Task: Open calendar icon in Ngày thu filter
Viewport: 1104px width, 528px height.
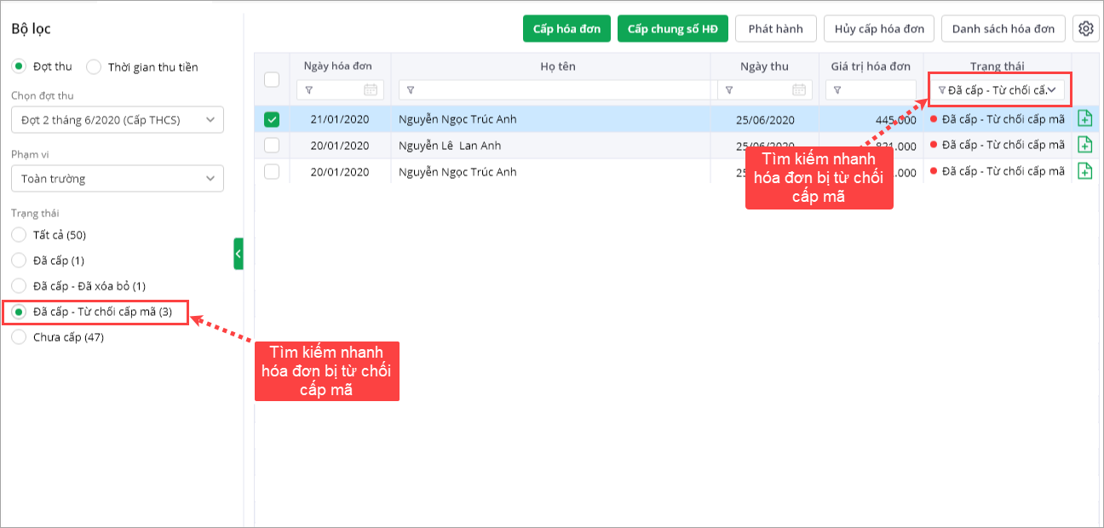Action: [x=799, y=89]
